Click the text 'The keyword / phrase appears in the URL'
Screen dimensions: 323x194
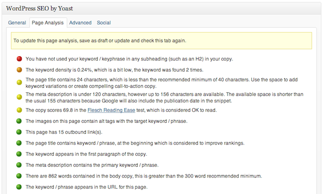point(72,187)
